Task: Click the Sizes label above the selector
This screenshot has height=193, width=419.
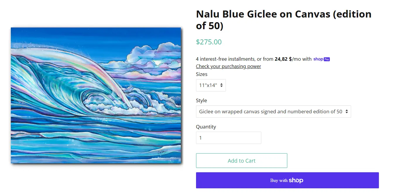Action: [x=202, y=74]
